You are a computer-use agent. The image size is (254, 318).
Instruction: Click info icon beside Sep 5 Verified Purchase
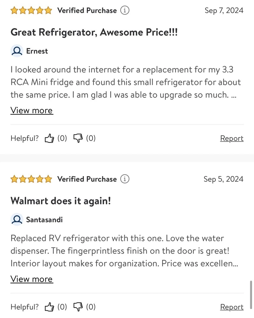click(x=125, y=179)
